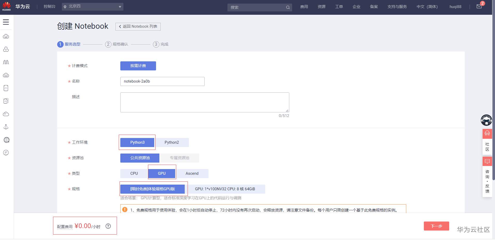Select Python2 work environment
The width and height of the screenshot is (495, 240).
click(x=172, y=142)
